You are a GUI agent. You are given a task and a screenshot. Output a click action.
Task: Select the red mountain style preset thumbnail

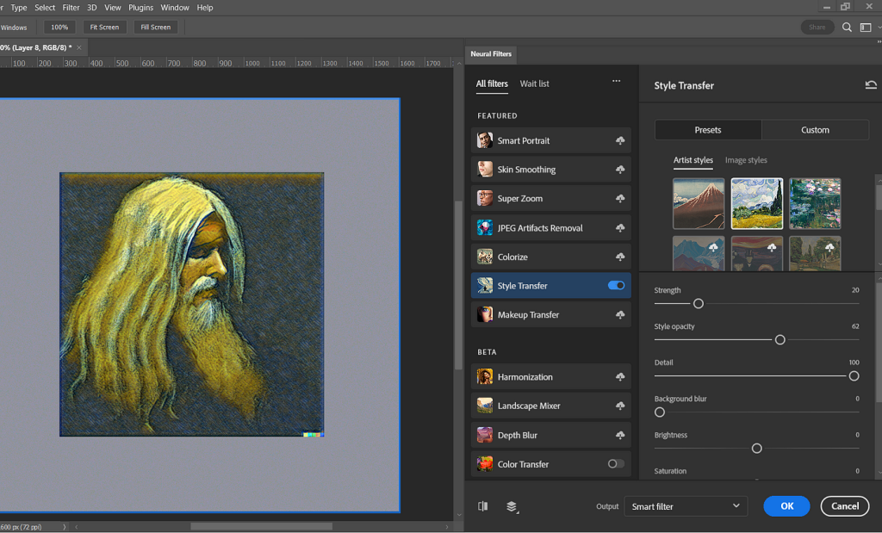coord(699,203)
